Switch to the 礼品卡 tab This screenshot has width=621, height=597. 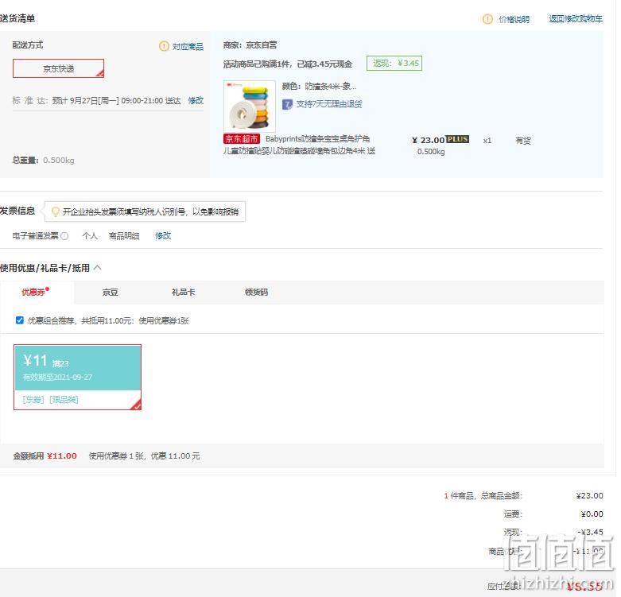(x=183, y=293)
